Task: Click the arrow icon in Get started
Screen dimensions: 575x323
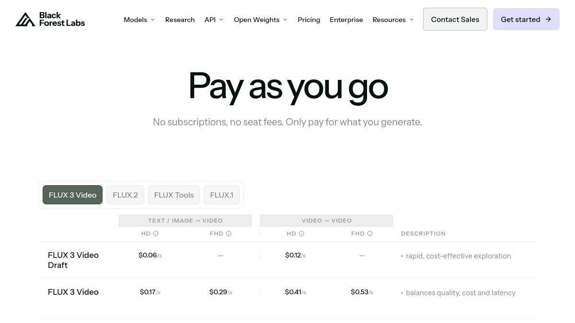Action: (x=548, y=19)
